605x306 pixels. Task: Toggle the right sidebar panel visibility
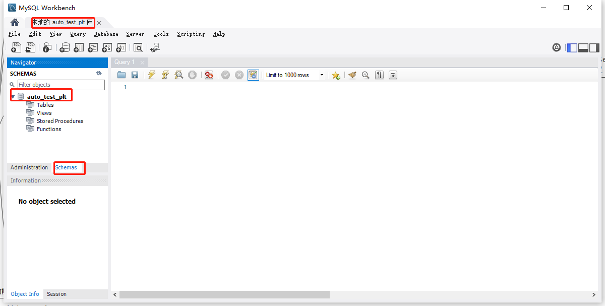(x=594, y=48)
